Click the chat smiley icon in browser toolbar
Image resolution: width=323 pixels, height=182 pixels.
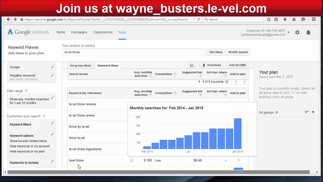303,19
